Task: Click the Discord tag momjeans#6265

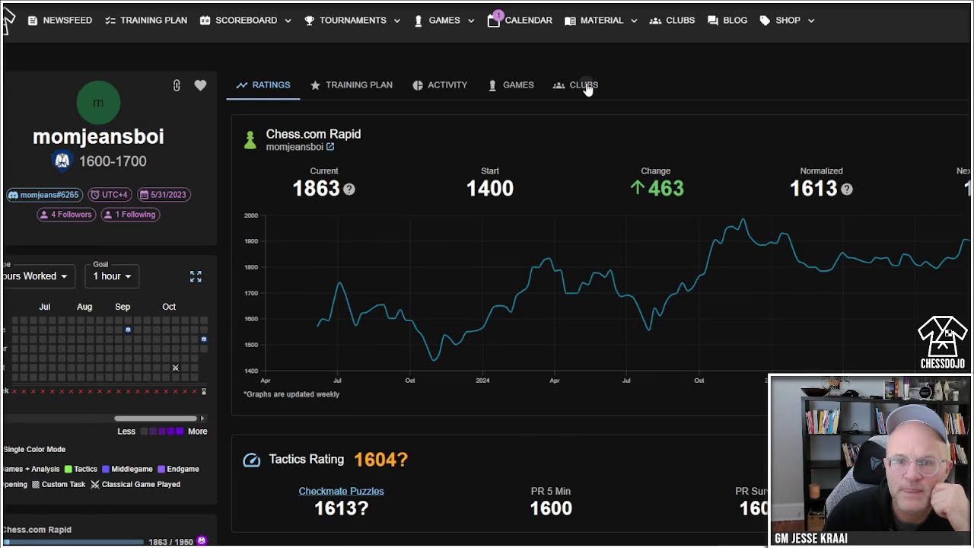Action: pos(45,195)
